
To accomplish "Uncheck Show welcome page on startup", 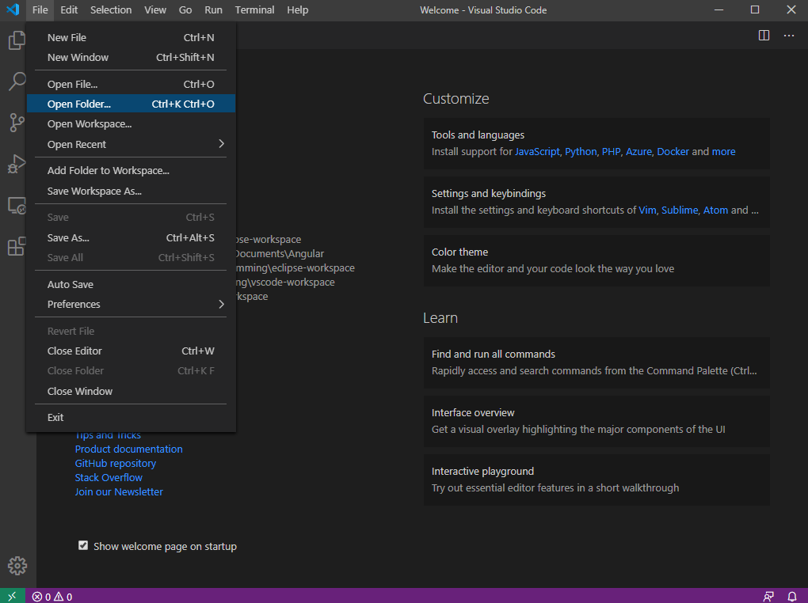I will point(83,546).
